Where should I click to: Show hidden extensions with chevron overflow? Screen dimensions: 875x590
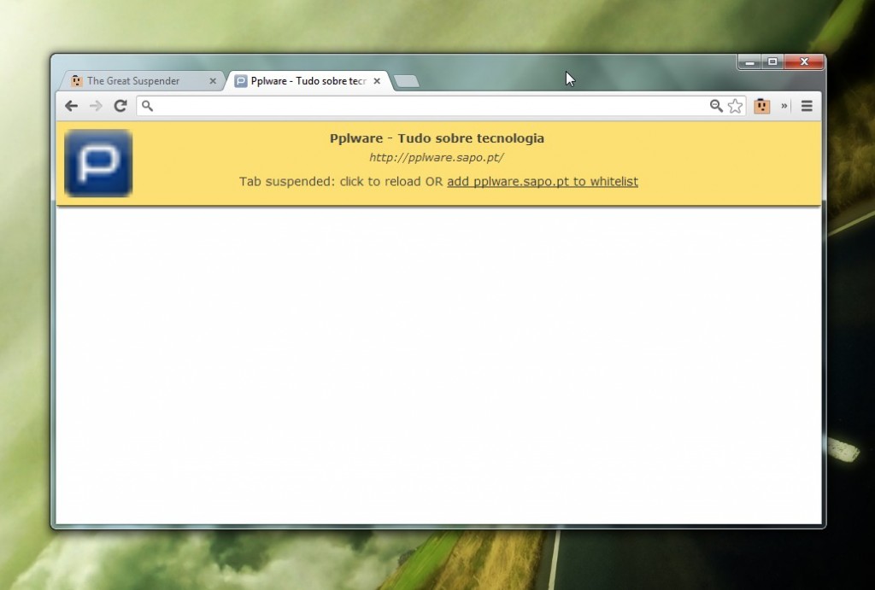pyautogui.click(x=784, y=106)
